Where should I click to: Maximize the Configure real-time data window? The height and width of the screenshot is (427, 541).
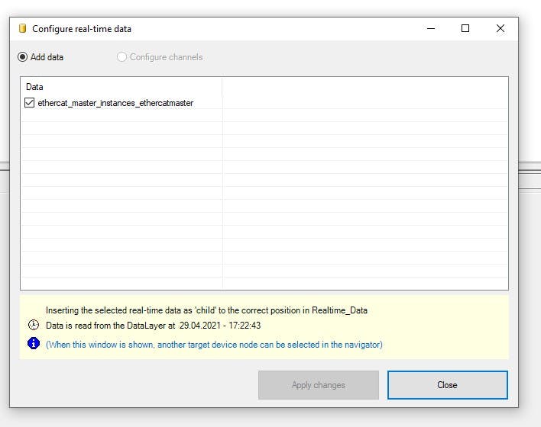[465, 28]
